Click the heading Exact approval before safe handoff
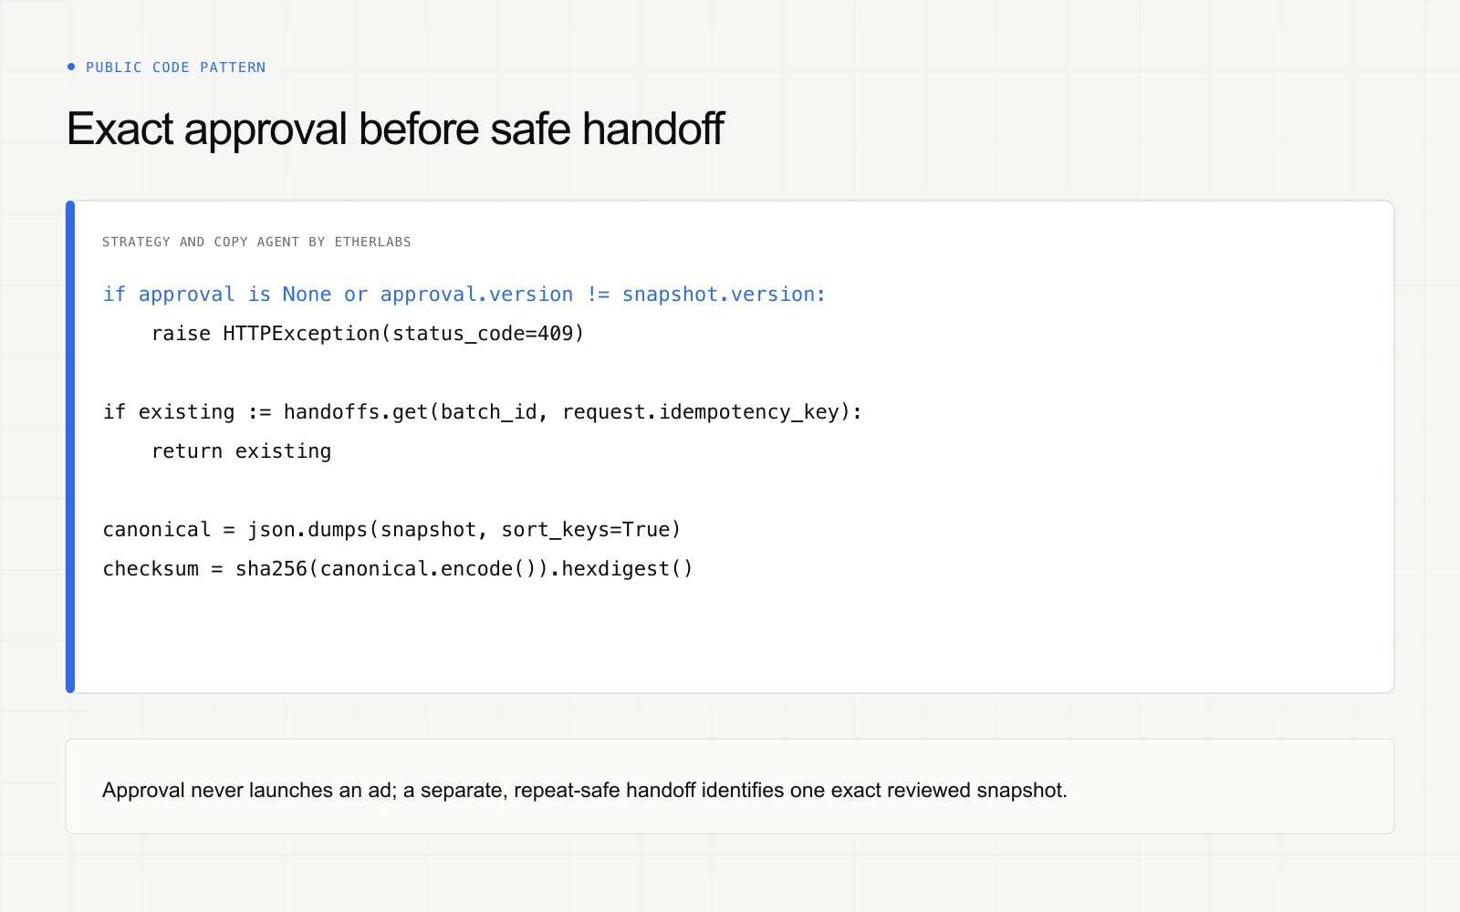This screenshot has width=1460, height=912. pyautogui.click(x=395, y=129)
